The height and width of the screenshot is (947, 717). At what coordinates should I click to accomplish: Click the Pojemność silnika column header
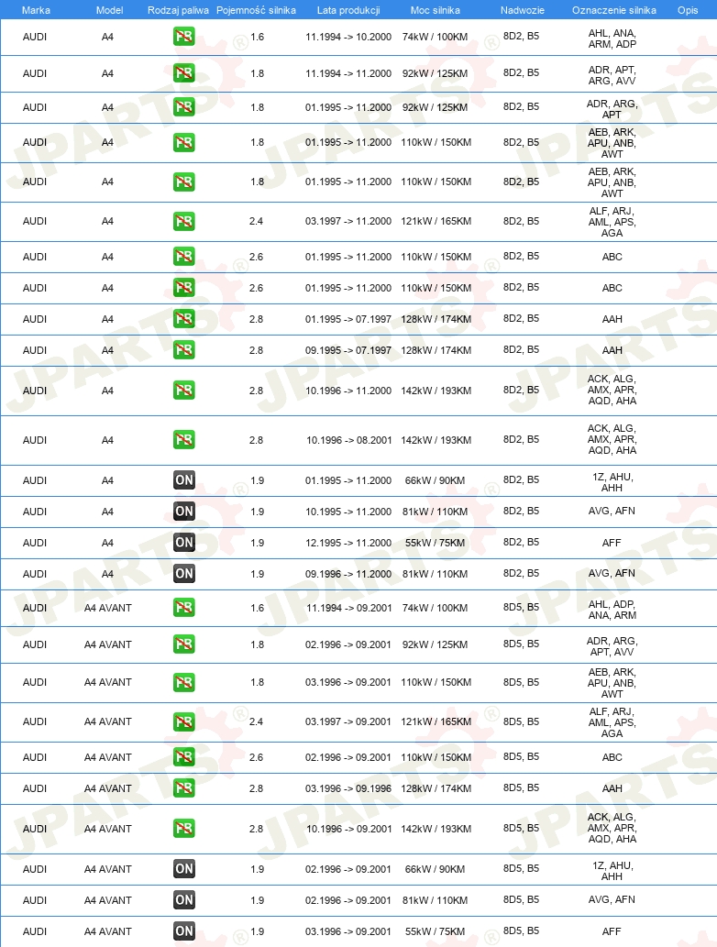click(256, 10)
